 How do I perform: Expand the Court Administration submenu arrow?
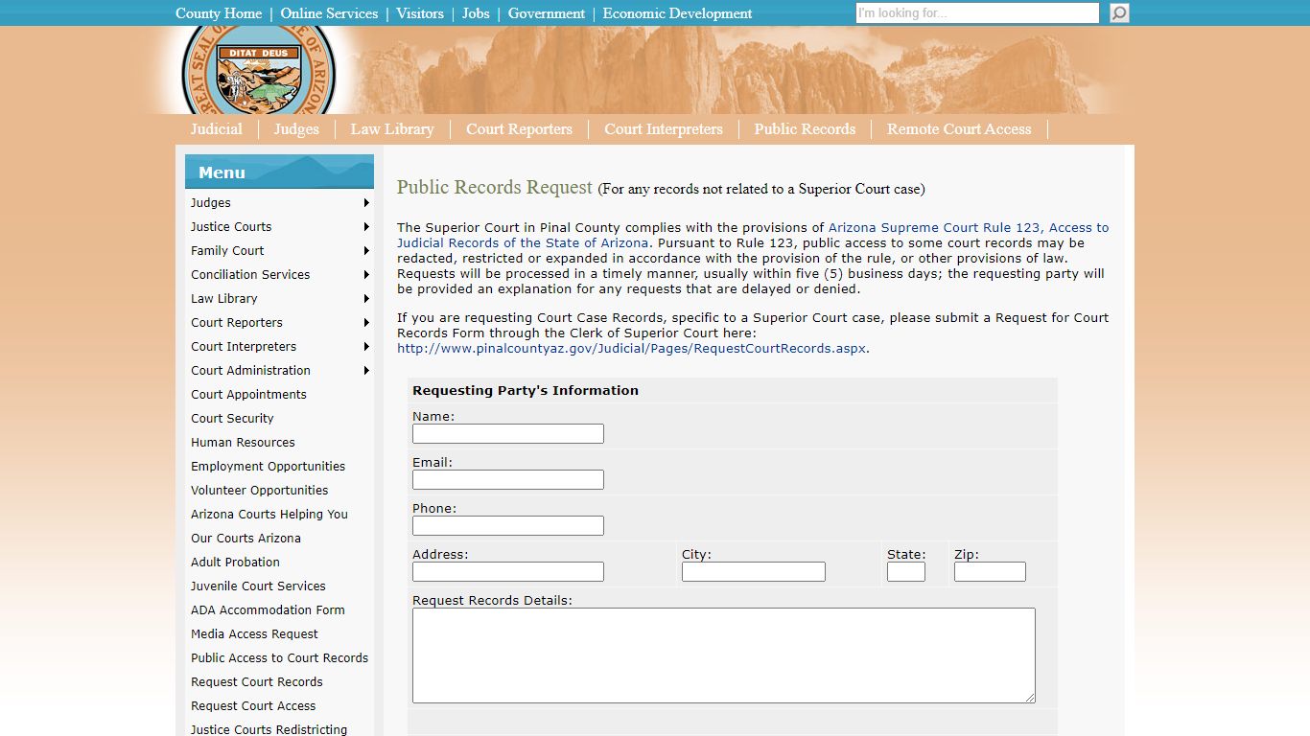[x=366, y=371]
